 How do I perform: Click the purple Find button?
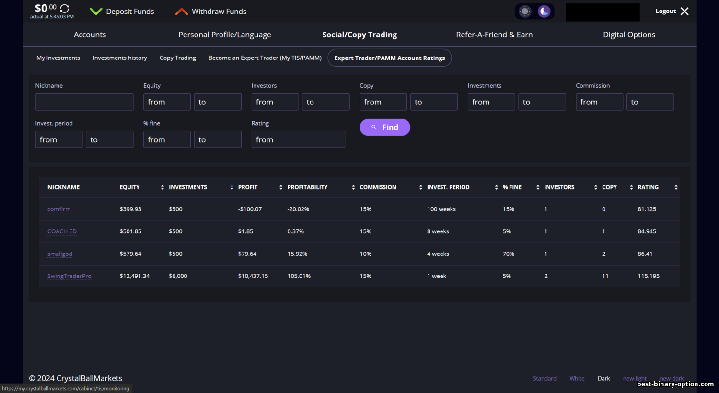tap(385, 127)
